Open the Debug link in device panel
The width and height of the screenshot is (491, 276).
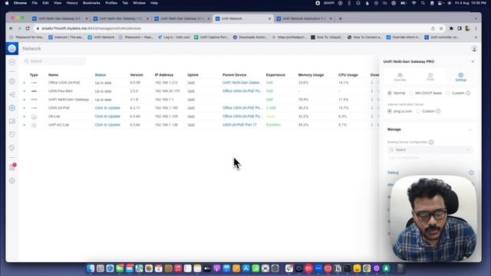pos(393,172)
